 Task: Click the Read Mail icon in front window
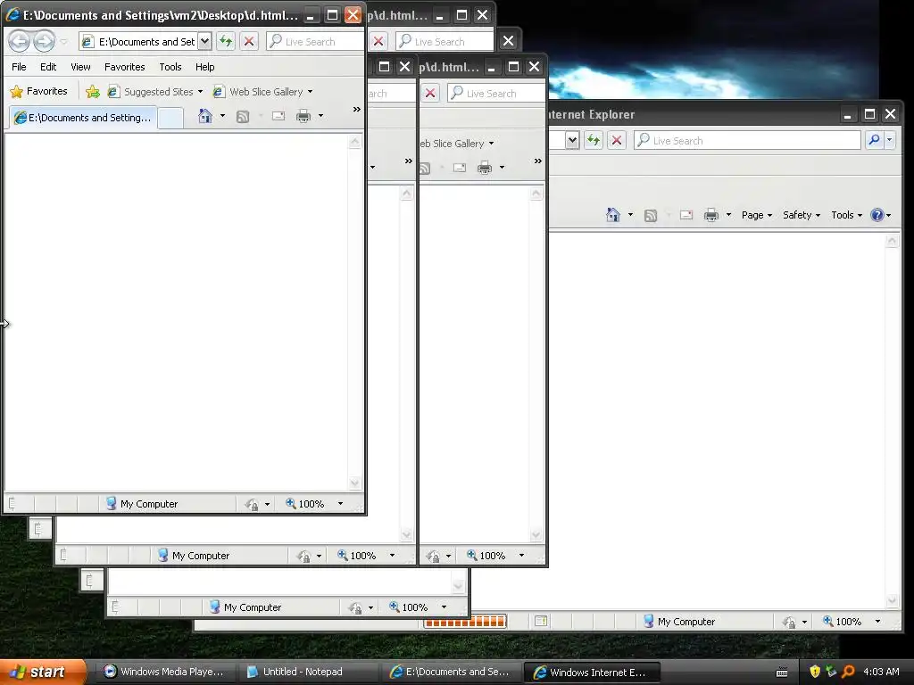[x=278, y=116]
